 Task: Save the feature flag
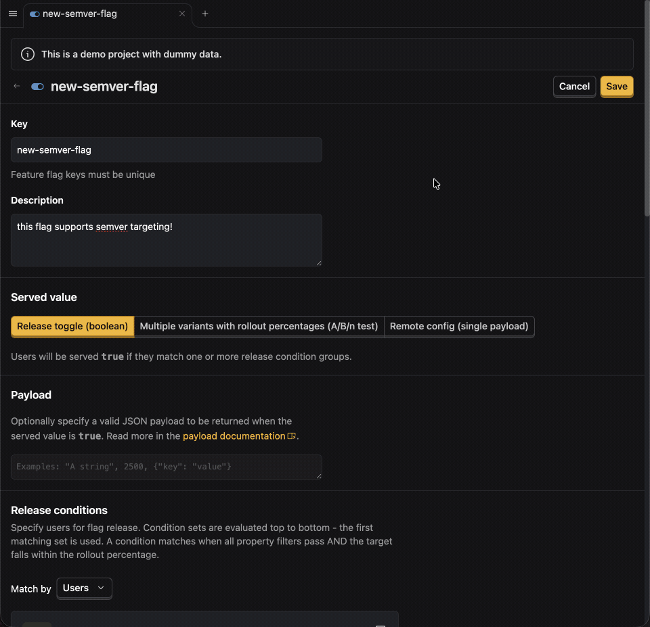[x=616, y=87]
